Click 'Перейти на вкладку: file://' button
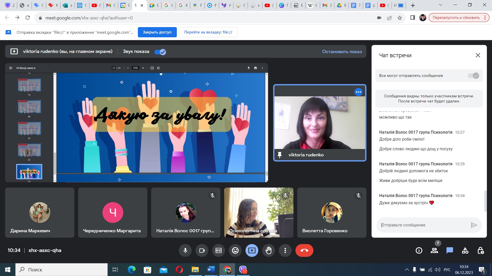The width and height of the screenshot is (492, 276). [x=208, y=32]
